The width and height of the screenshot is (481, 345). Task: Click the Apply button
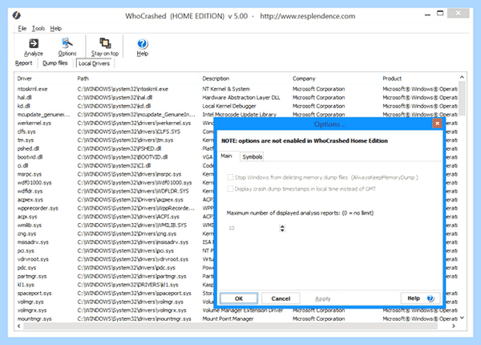coord(323,298)
